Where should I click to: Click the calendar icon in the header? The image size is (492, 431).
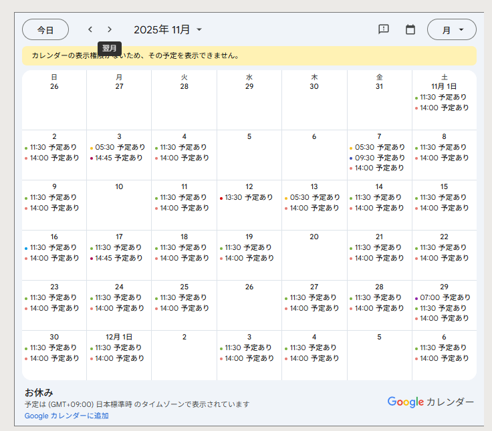click(410, 29)
